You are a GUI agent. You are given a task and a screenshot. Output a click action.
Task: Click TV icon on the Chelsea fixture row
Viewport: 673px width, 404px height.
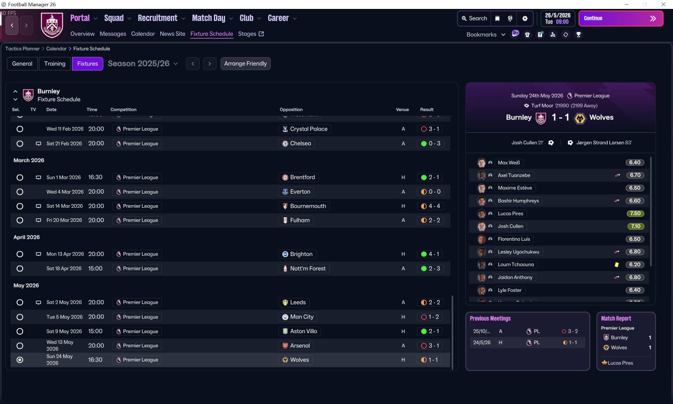(x=38, y=144)
